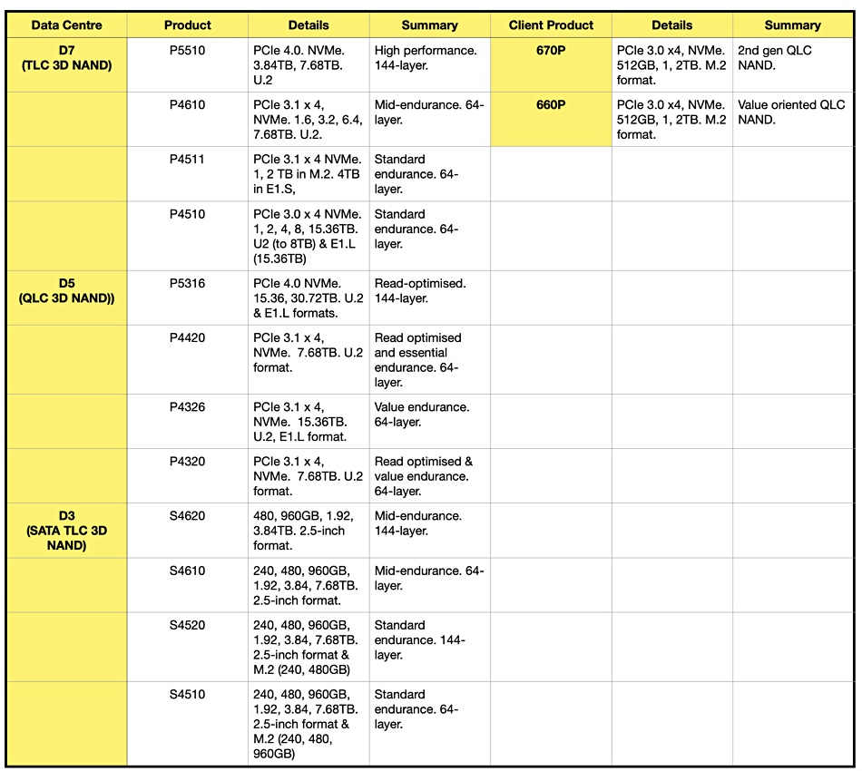Click S4510 details mentioning M.2 (240, 480, 960GB)

point(309,724)
